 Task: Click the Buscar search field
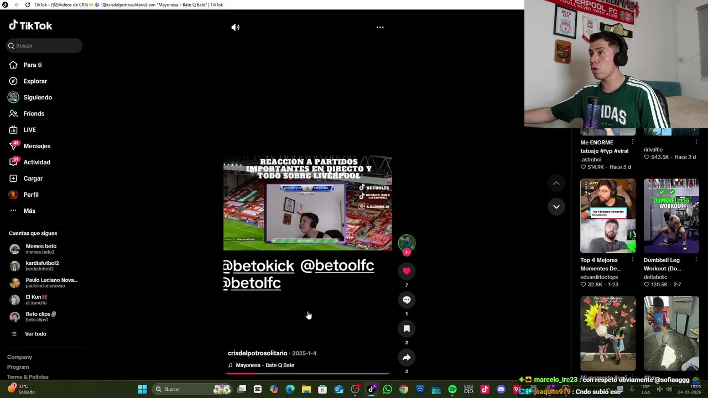point(44,46)
